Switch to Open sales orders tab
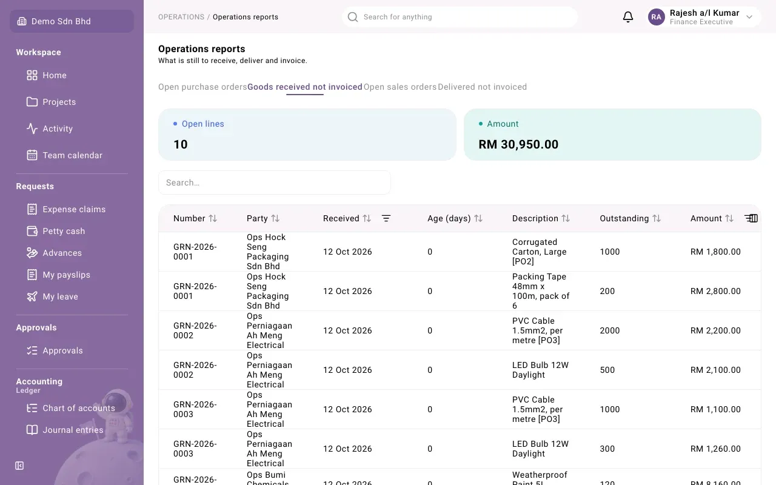 400,87
